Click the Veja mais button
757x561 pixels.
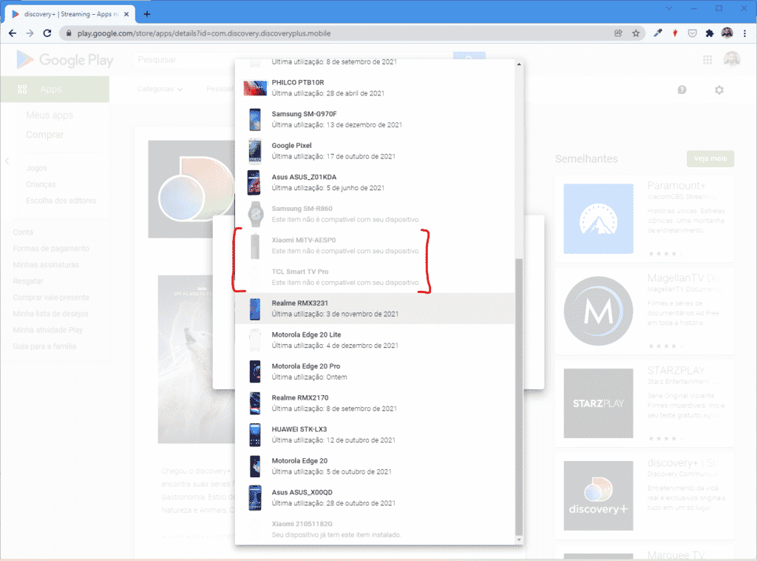710,158
